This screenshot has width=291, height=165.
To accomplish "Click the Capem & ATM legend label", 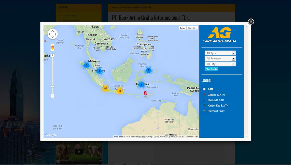I will [x=216, y=100].
